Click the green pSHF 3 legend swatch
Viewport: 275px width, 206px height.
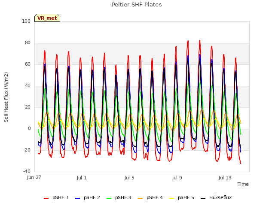[109, 198]
